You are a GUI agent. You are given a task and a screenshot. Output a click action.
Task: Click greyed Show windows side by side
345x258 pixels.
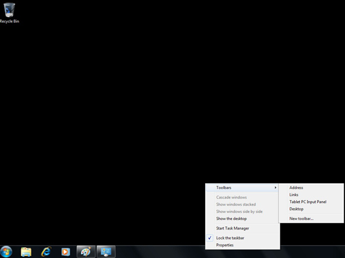(x=242, y=212)
